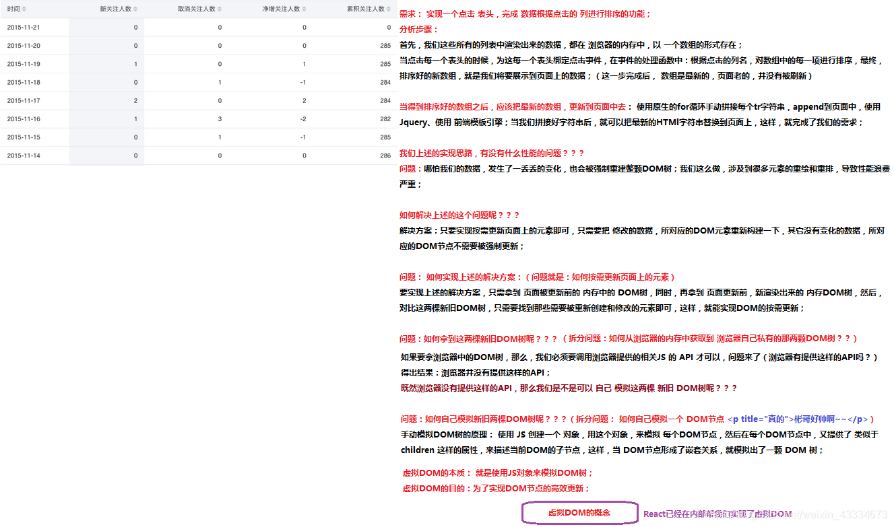Viewport: 894px width, 527px height.
Task: Click the red line 虚拟DOM的目的
Action: tap(496, 489)
